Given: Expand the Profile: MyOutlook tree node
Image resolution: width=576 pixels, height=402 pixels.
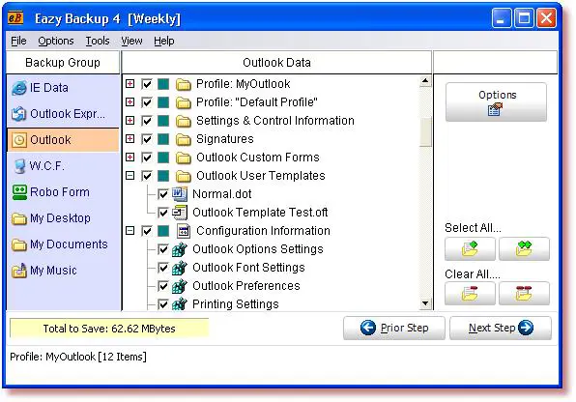Looking at the screenshot, I should click(x=130, y=84).
